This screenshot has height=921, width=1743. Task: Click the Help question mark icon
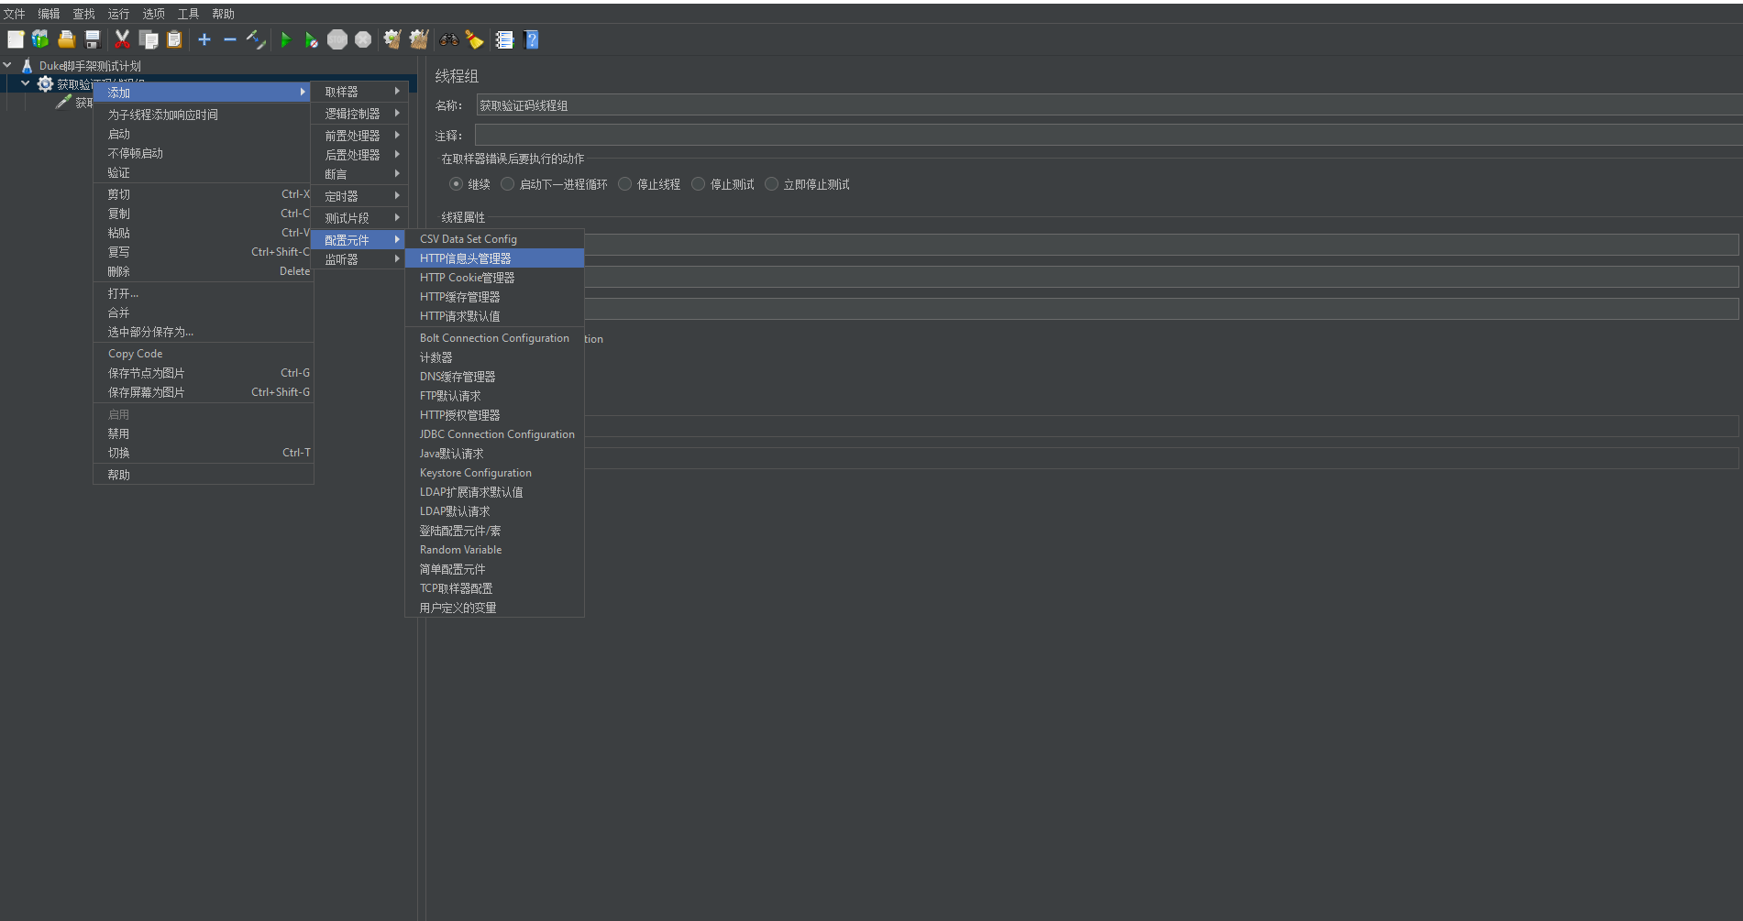(x=532, y=39)
